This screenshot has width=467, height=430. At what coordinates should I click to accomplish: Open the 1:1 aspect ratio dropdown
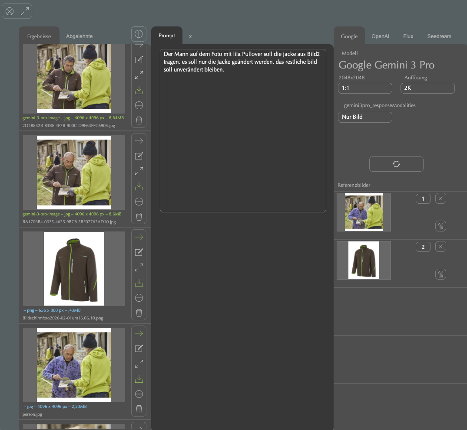365,88
